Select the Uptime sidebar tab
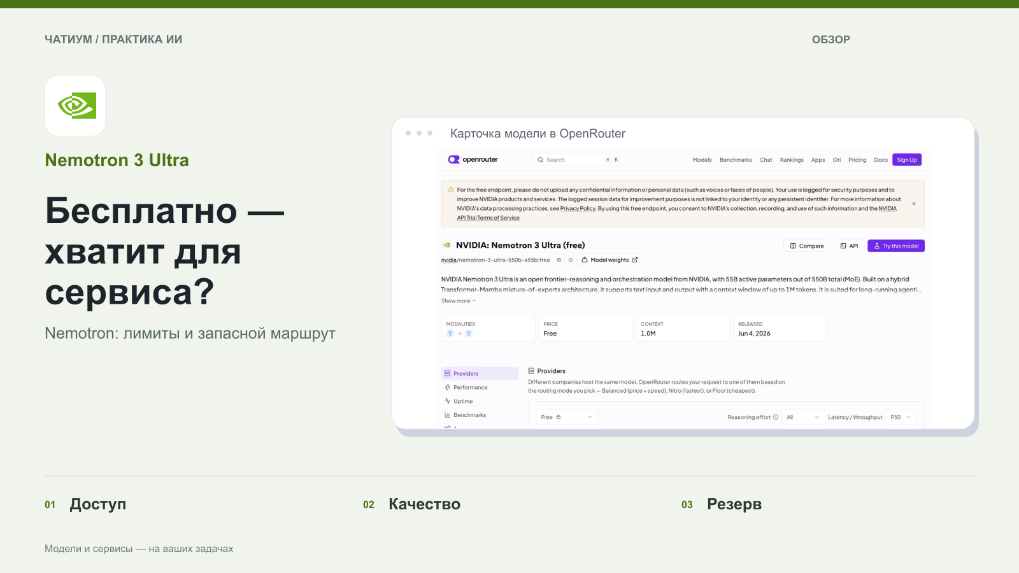1019x573 pixels. [480, 401]
